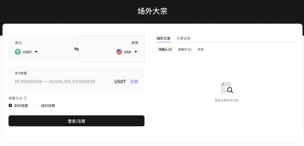
Task: Show the 失效 expired filter
Action: pyautogui.click(x=200, y=49)
